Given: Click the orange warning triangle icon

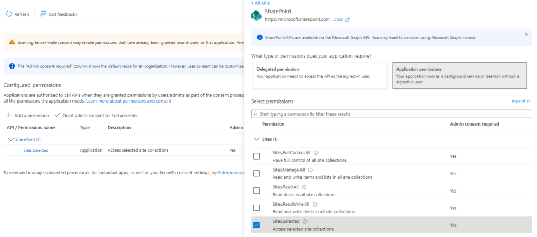Looking at the screenshot, I should coord(12,42).
